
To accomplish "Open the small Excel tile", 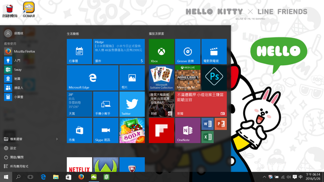I will 207,137.
